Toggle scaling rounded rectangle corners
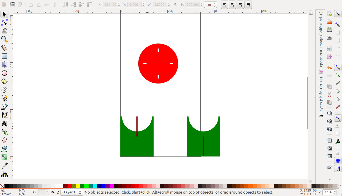The width and height of the screenshot is (342, 196). [x=232, y=5]
